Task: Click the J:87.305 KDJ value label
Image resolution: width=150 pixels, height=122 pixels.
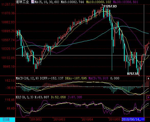Action: click(75, 97)
